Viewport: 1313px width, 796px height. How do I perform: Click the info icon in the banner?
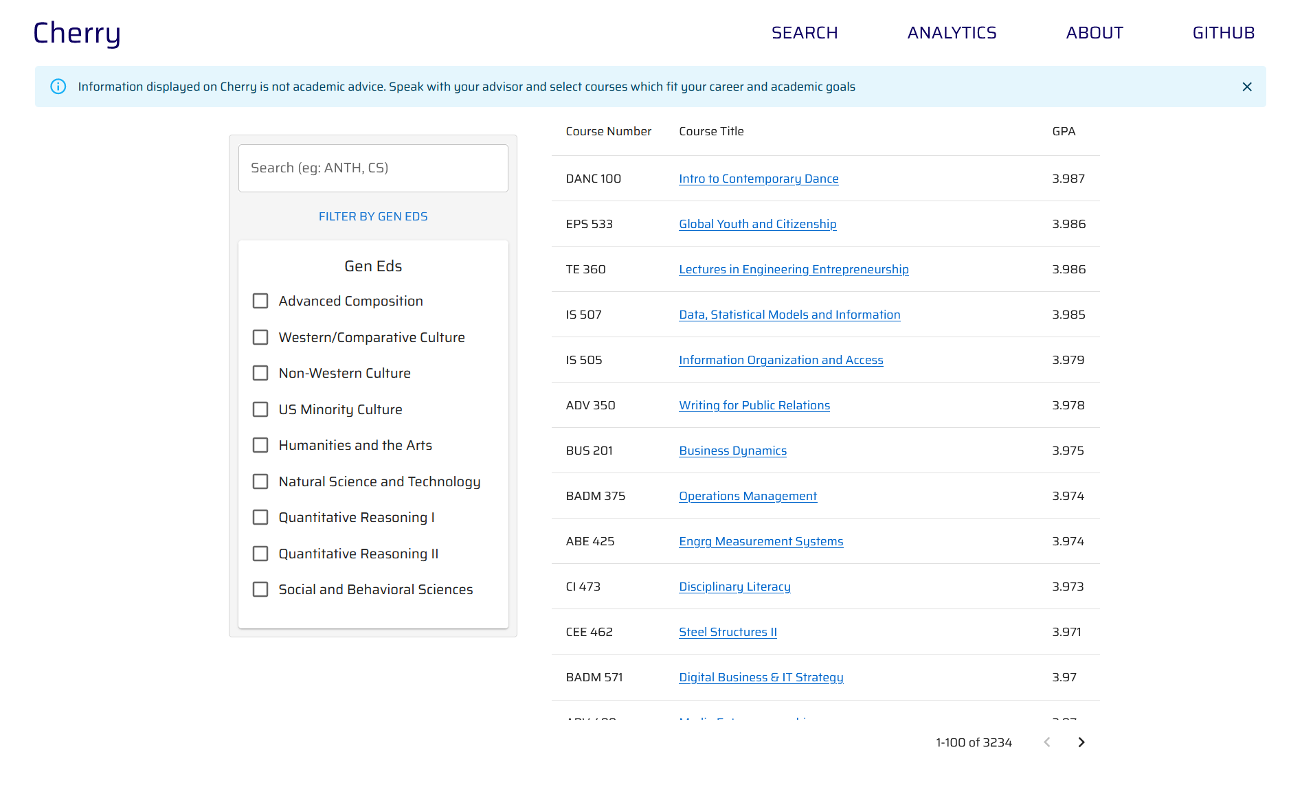click(x=58, y=87)
